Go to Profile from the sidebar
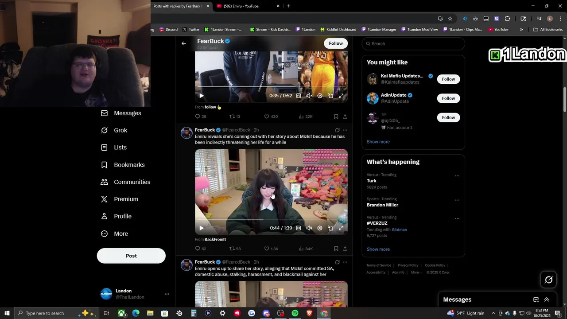The image size is (567, 319). click(116, 216)
